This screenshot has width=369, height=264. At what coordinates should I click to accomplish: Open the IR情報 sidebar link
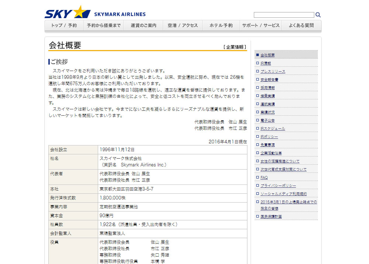coord(265,63)
